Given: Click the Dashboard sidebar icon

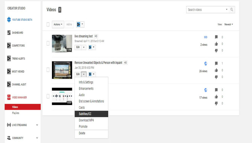Looking at the screenshot, I should [x=9, y=33].
